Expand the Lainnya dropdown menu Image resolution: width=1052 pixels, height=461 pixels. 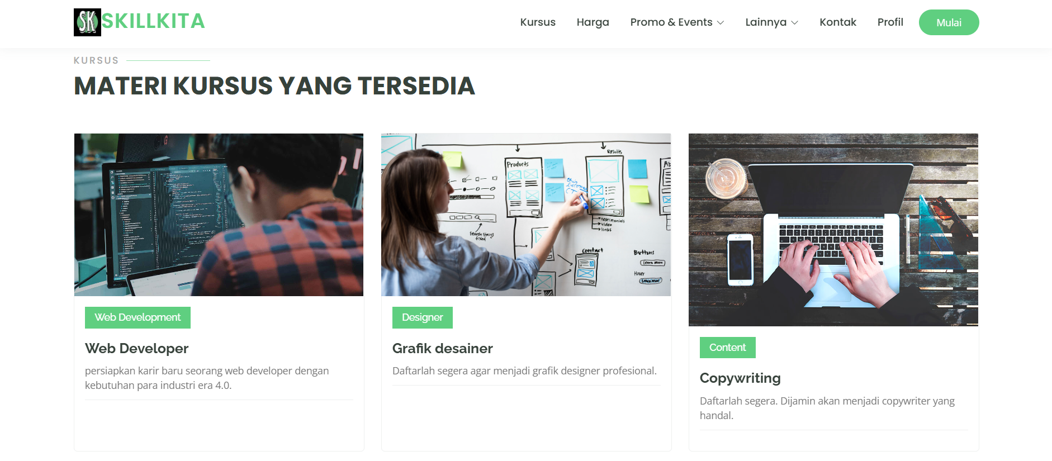click(x=771, y=22)
